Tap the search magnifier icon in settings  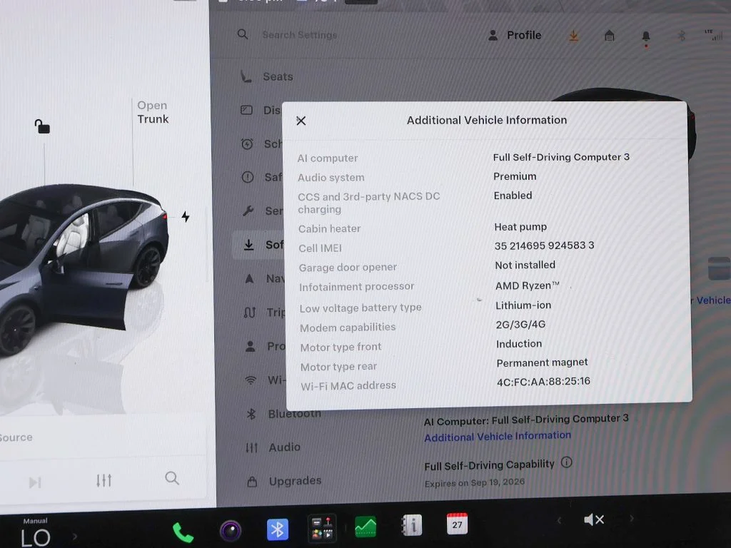pyautogui.click(x=243, y=34)
